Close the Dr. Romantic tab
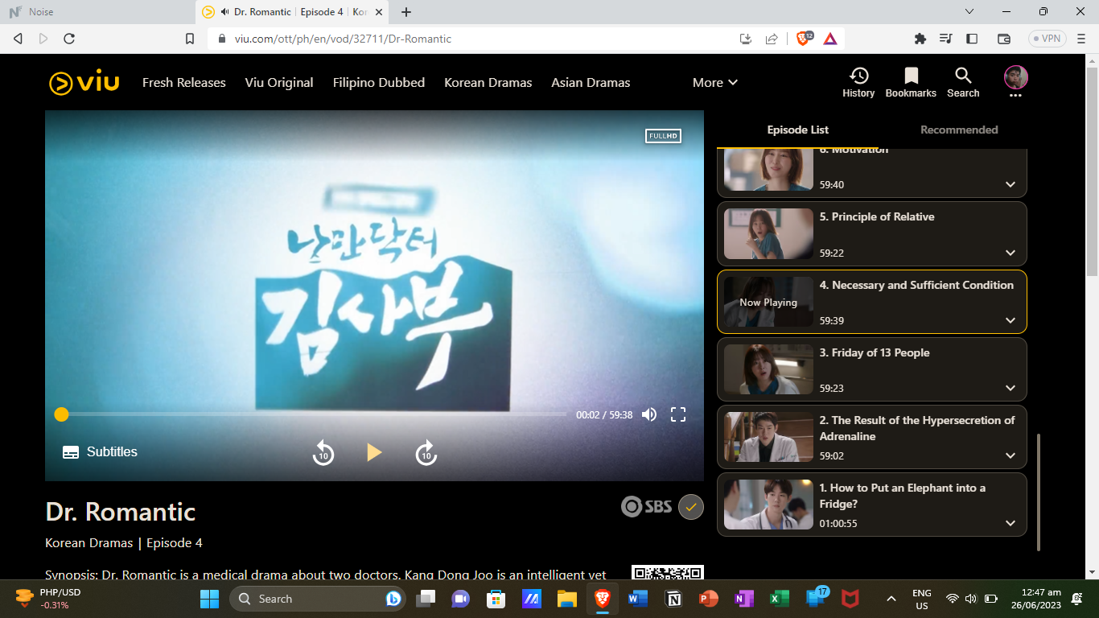Image resolution: width=1099 pixels, height=618 pixels. pyautogui.click(x=380, y=12)
